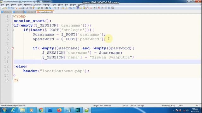Create a new file with New toolbar icon
Viewport: 202px width, 113px height.
(x=3, y=8)
